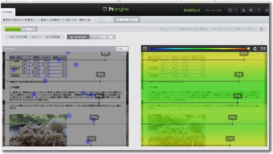Click the 比較対象の追加 button
This screenshot has height=154, width=273.
pos(127,20)
